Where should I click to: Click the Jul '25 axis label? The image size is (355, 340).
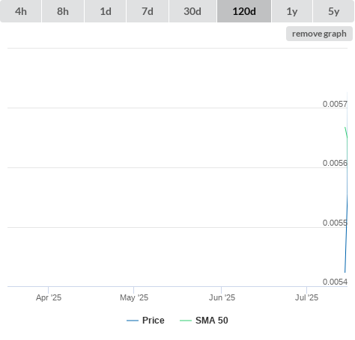point(307,297)
